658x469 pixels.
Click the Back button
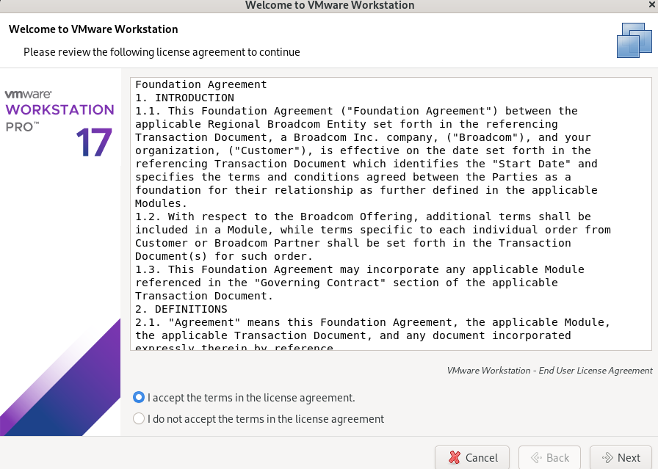tap(550, 457)
